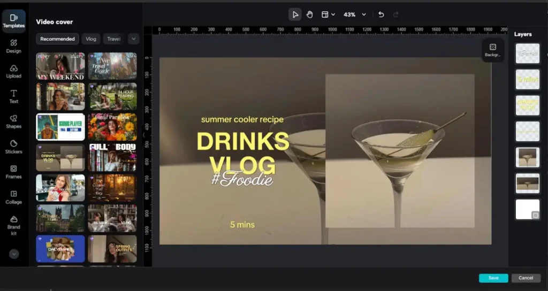Choose the Spring Outfits template
Viewport: 548px width, 291px height.
tap(112, 249)
